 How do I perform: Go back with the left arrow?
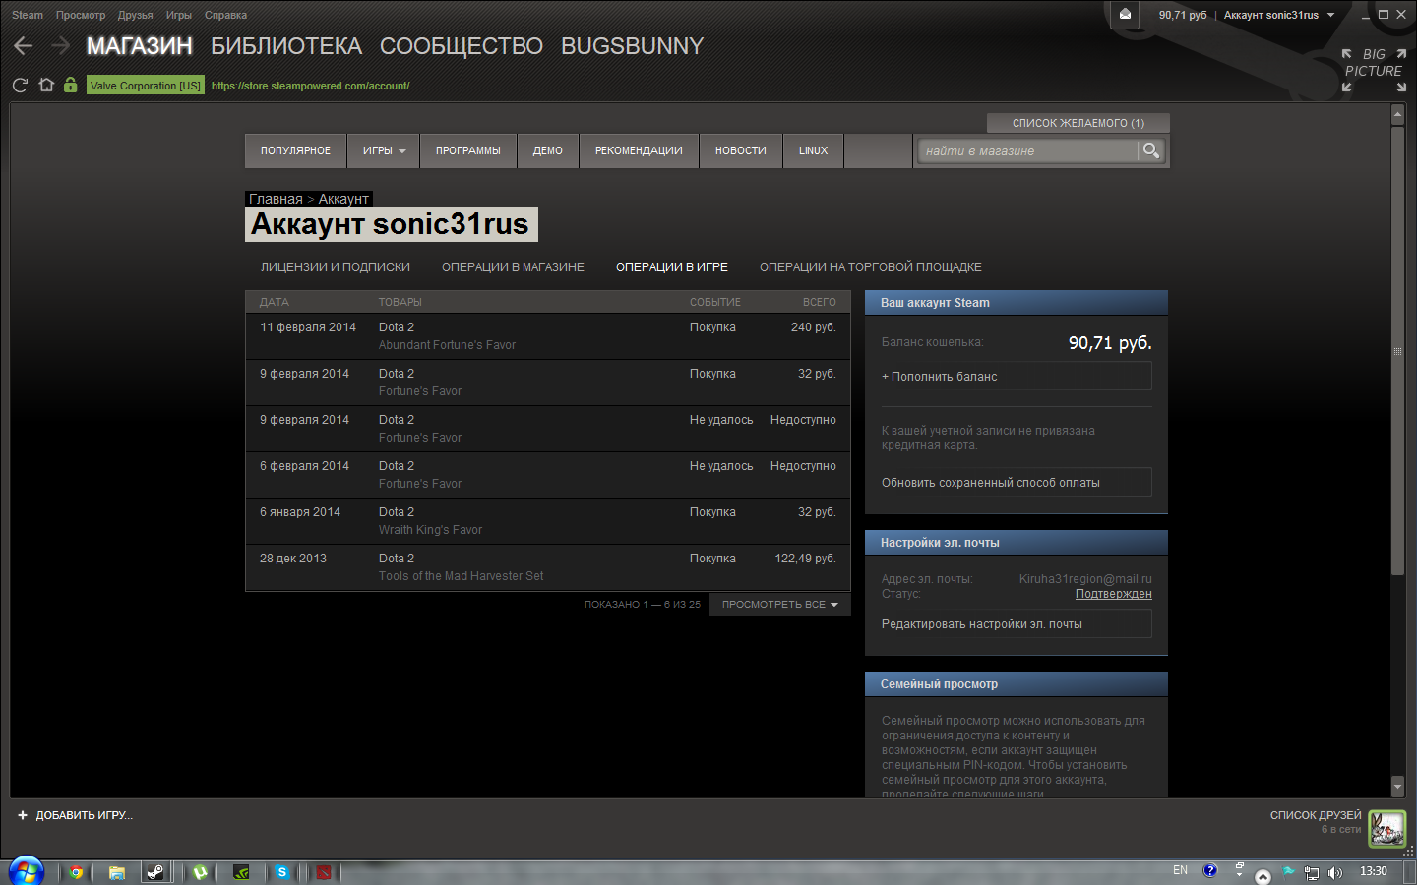tap(24, 46)
